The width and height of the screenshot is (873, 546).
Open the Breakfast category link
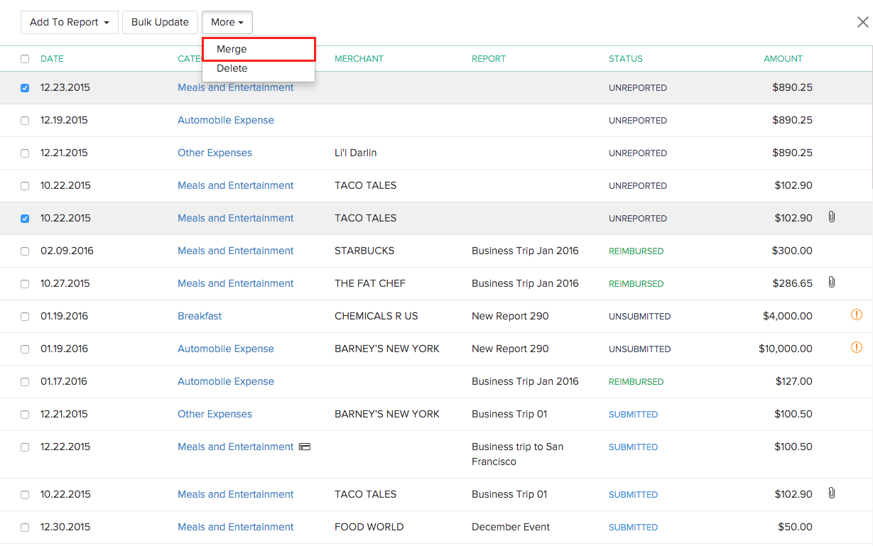(200, 315)
